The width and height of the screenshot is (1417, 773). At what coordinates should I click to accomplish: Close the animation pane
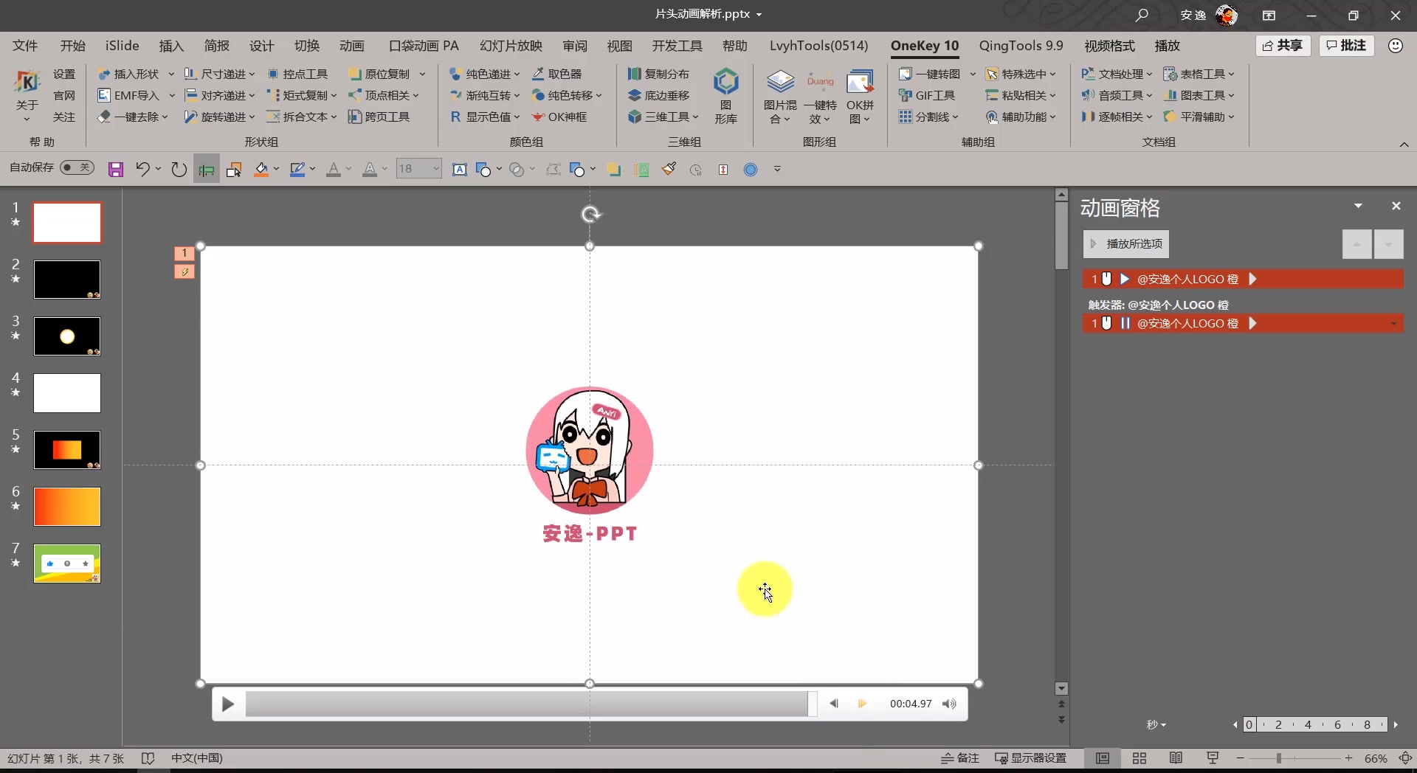pos(1396,206)
